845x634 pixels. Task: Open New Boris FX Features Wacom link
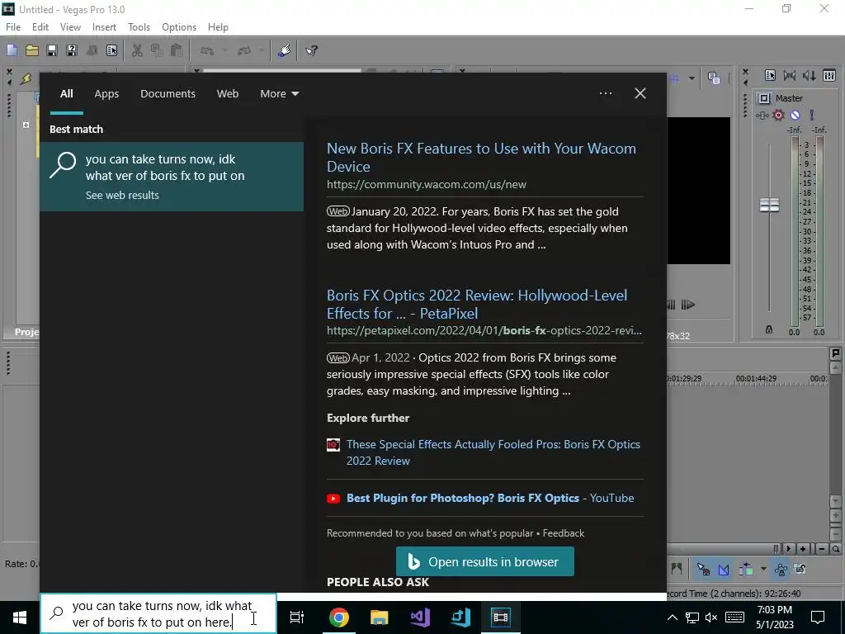[481, 157]
